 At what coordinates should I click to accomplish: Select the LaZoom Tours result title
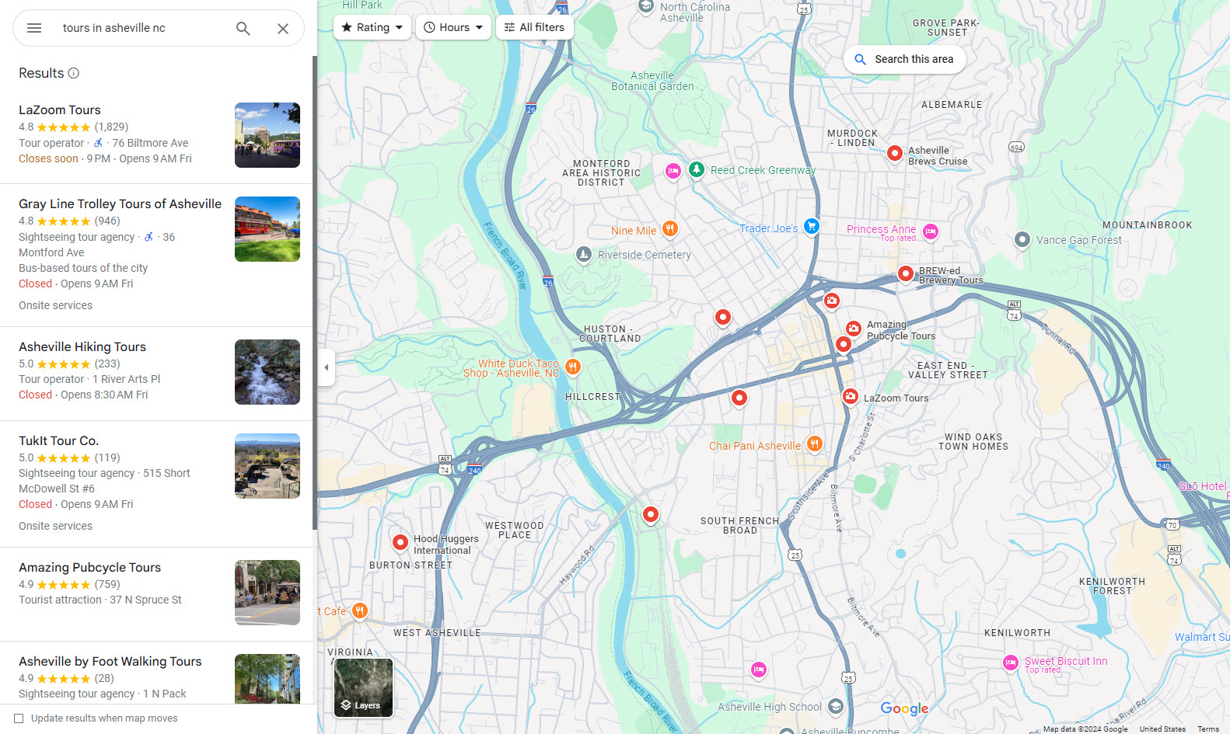[x=60, y=110]
